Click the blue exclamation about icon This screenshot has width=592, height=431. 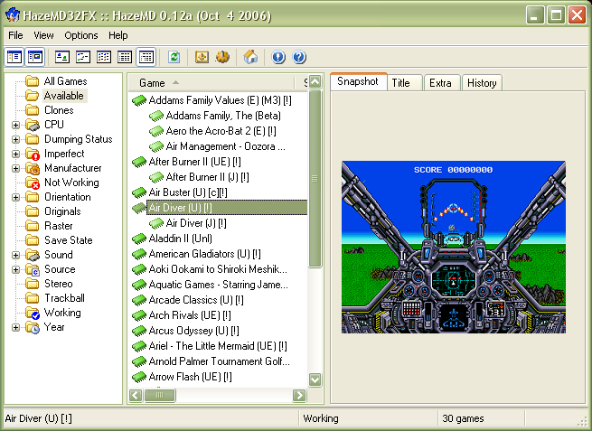coord(278,57)
